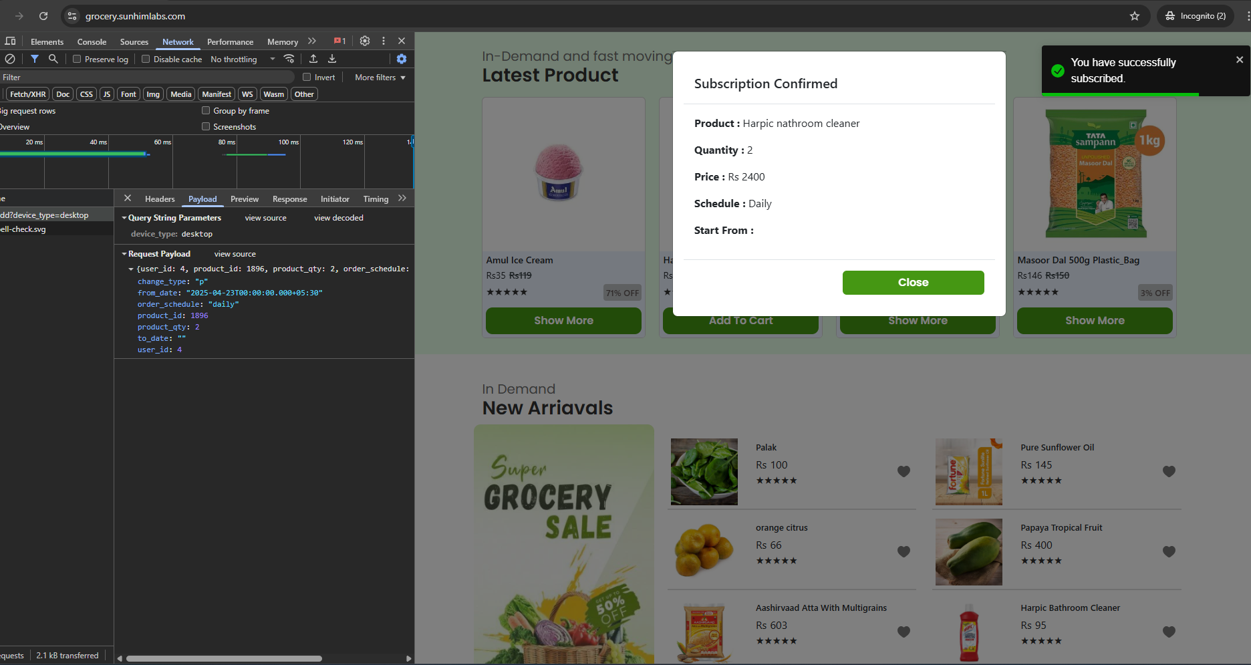The width and height of the screenshot is (1251, 665).
Task: Toggle the network filter funnel icon
Action: pyautogui.click(x=35, y=59)
